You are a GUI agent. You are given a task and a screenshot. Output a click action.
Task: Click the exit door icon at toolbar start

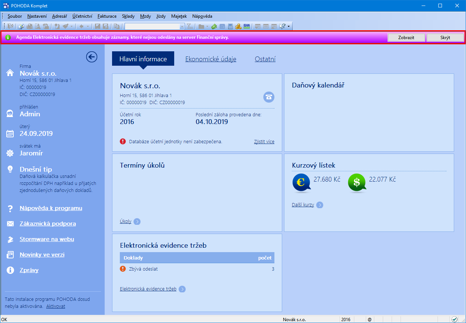(10, 26)
